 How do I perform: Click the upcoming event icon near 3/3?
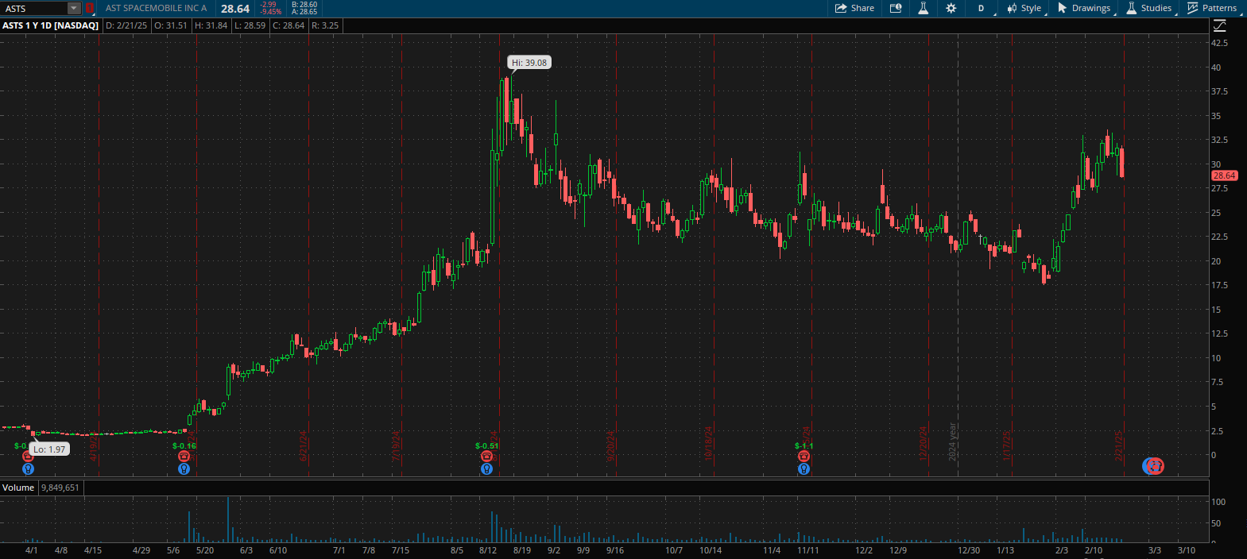pos(1153,466)
